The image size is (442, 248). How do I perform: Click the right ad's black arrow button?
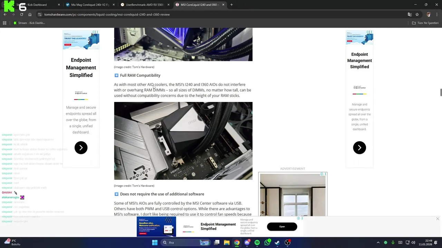[x=359, y=148]
